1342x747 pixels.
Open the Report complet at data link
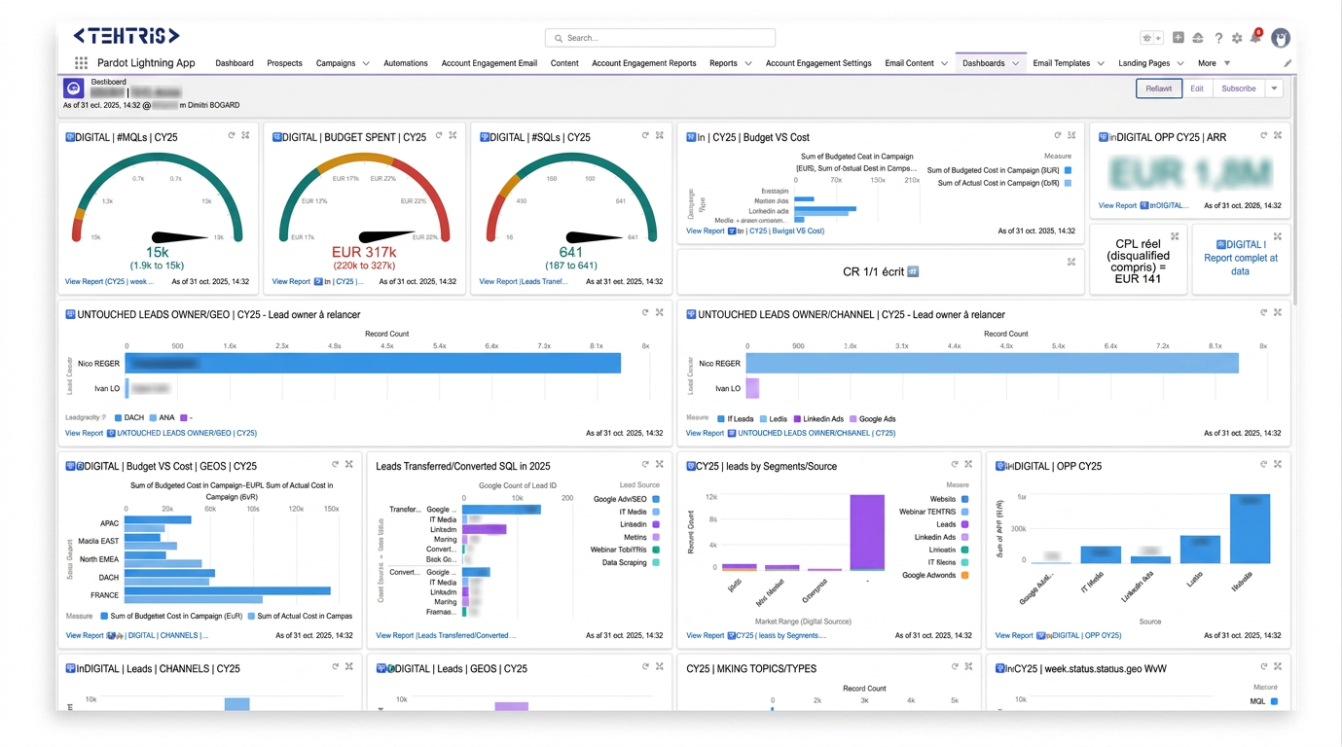point(1241,258)
